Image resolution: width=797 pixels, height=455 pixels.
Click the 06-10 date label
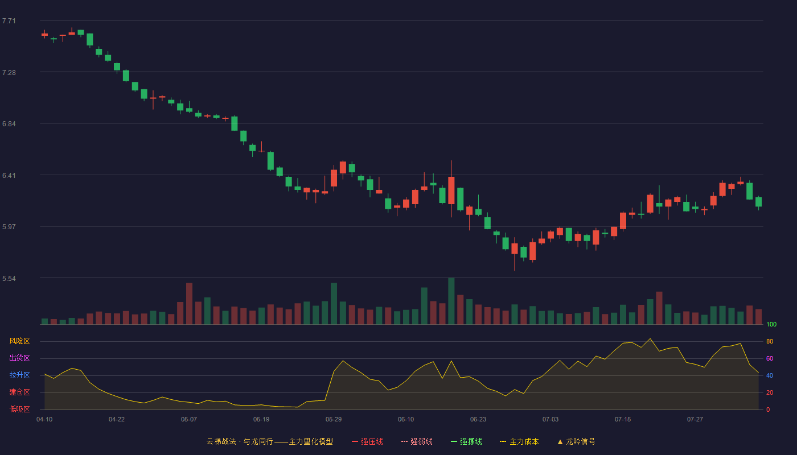(406, 419)
